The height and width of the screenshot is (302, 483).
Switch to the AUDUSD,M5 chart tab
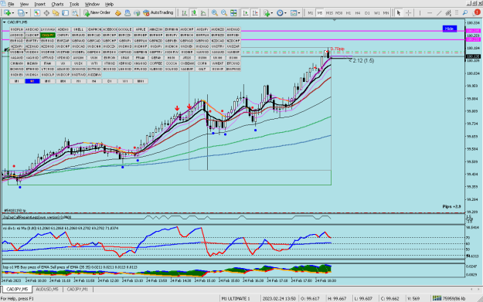tap(47, 290)
